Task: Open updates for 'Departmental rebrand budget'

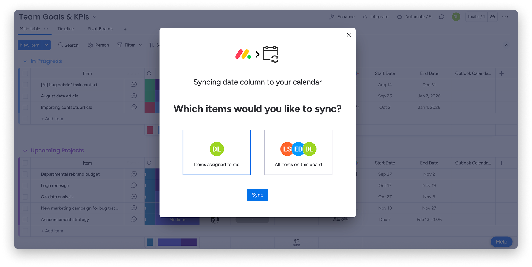Action: pyautogui.click(x=134, y=174)
